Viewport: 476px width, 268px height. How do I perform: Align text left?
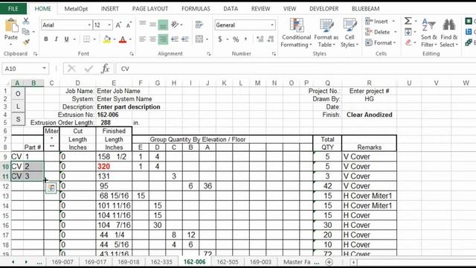pyautogui.click(x=142, y=39)
